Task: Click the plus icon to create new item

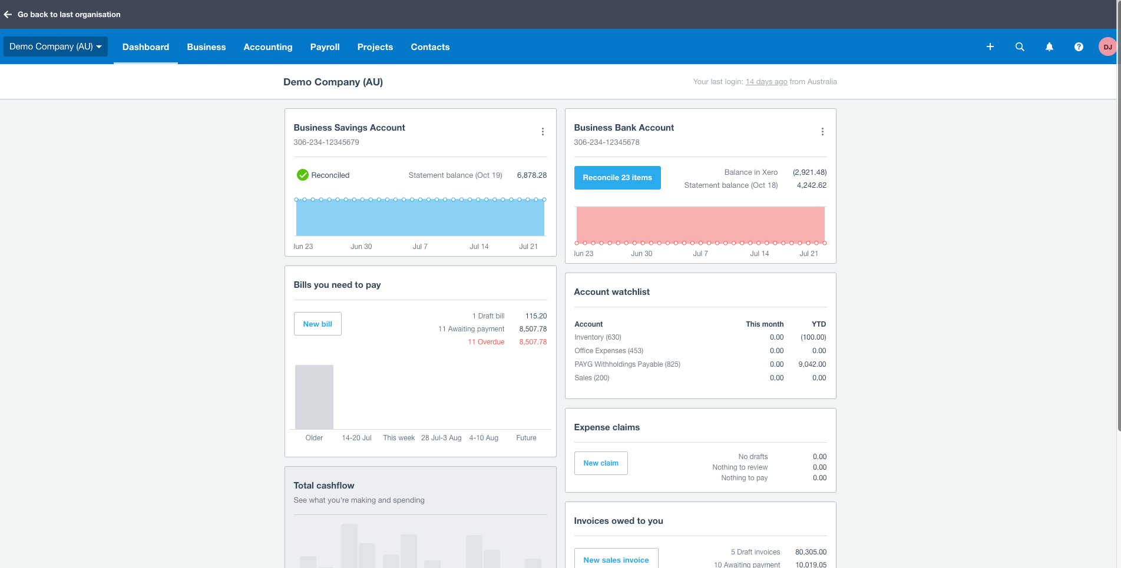Action: (x=990, y=46)
